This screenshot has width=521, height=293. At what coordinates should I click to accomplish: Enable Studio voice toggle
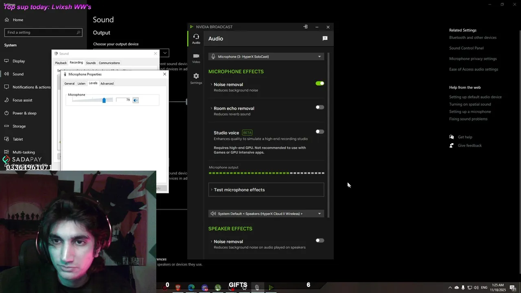point(320,132)
